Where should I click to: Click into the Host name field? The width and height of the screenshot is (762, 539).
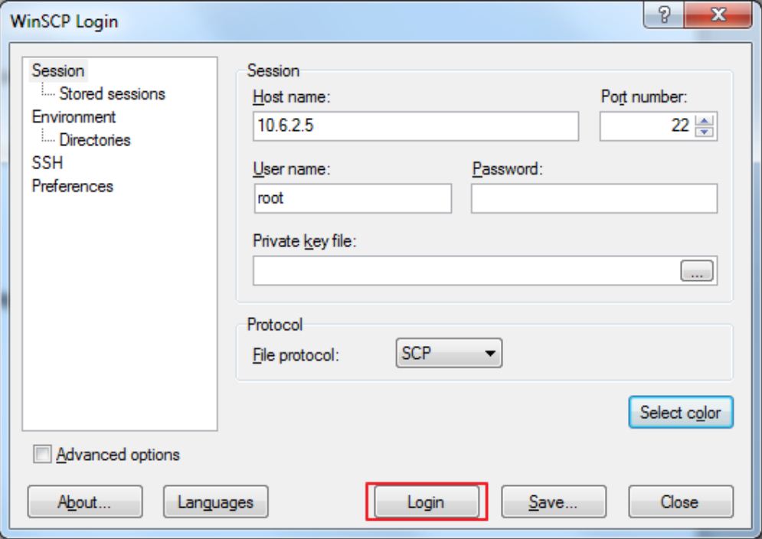pos(414,127)
